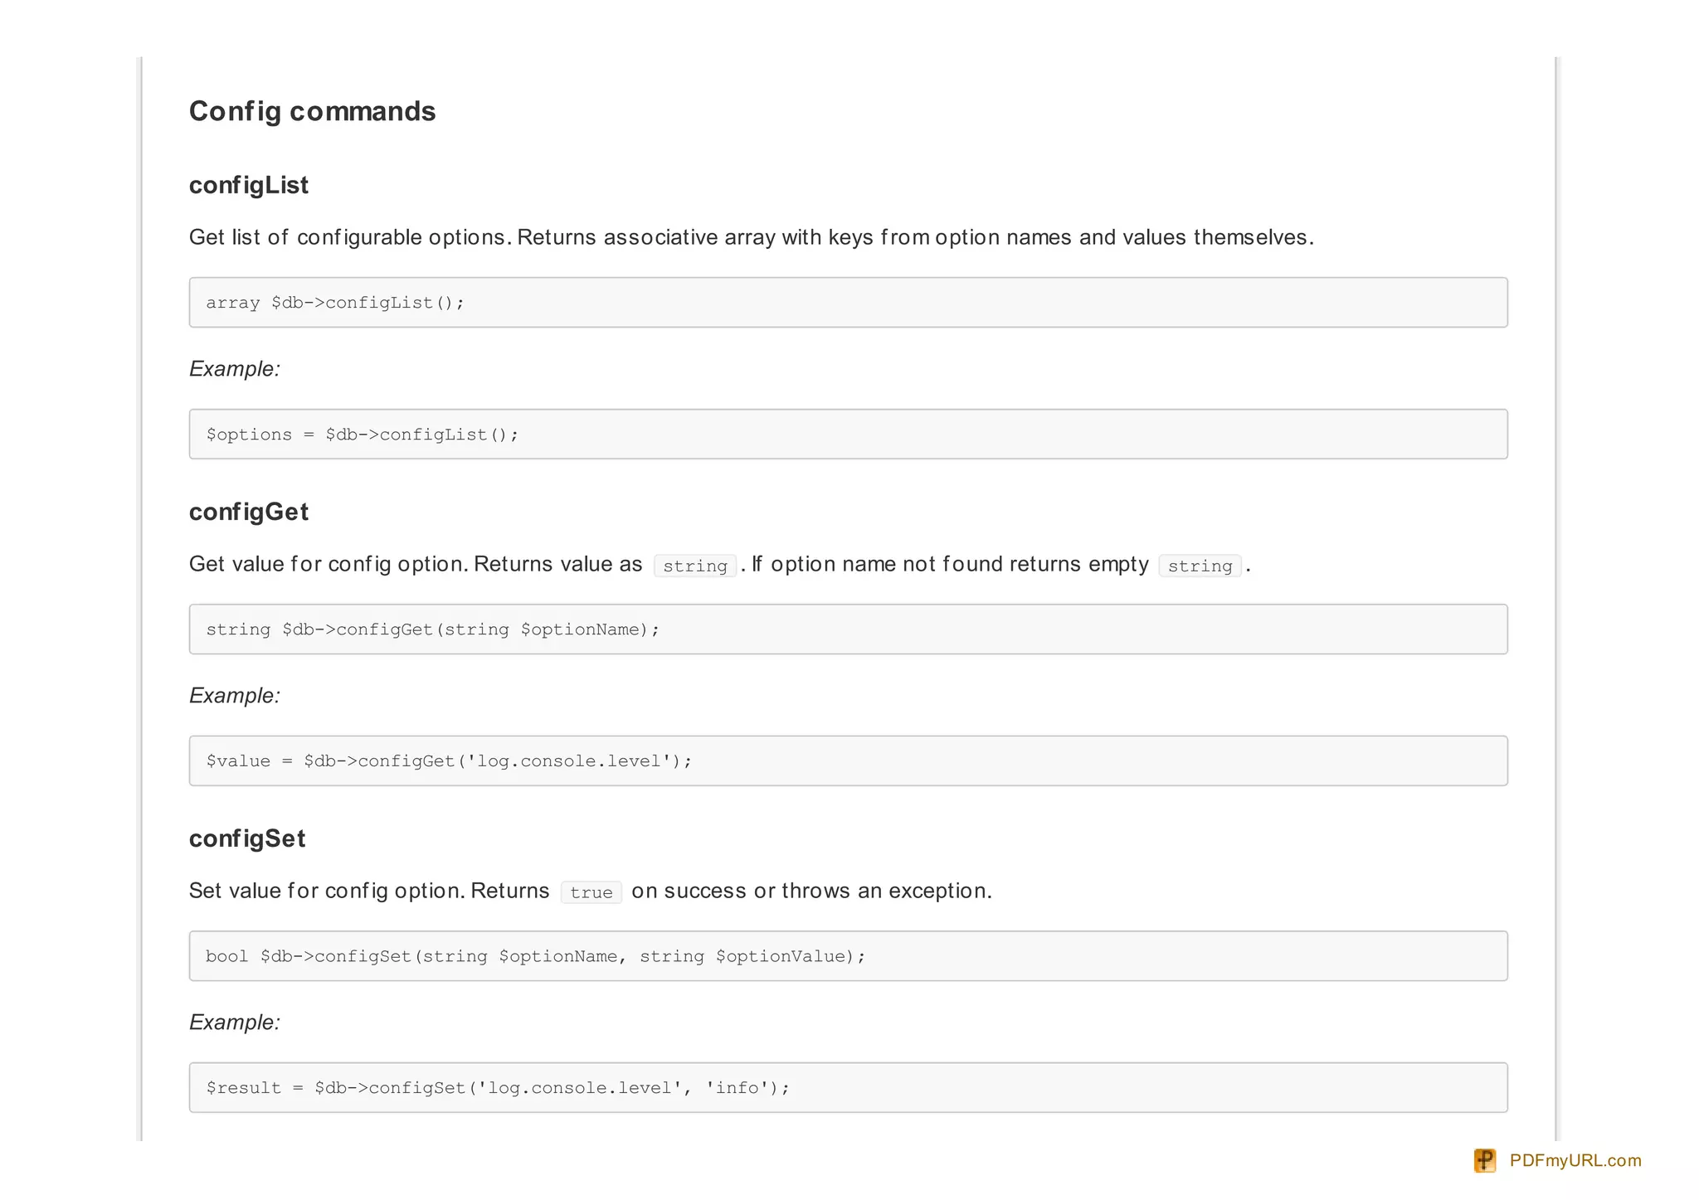Click the "$value = $db->configGet" example code
The height and width of the screenshot is (1200, 1699).
449,761
